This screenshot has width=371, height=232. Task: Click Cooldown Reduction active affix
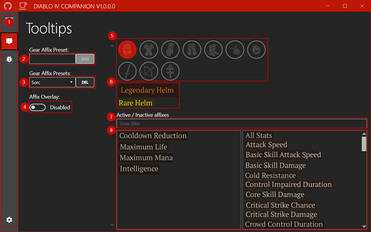[x=153, y=136]
